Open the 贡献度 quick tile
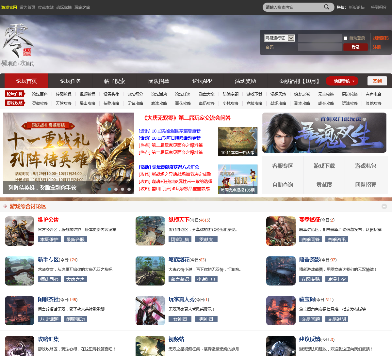 pyautogui.click(x=324, y=185)
